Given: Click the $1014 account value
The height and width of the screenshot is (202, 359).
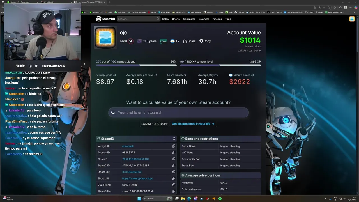Looking at the screenshot, I should (250, 40).
